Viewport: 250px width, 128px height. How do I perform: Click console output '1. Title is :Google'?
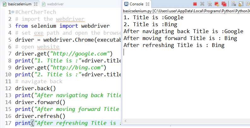click(154, 17)
